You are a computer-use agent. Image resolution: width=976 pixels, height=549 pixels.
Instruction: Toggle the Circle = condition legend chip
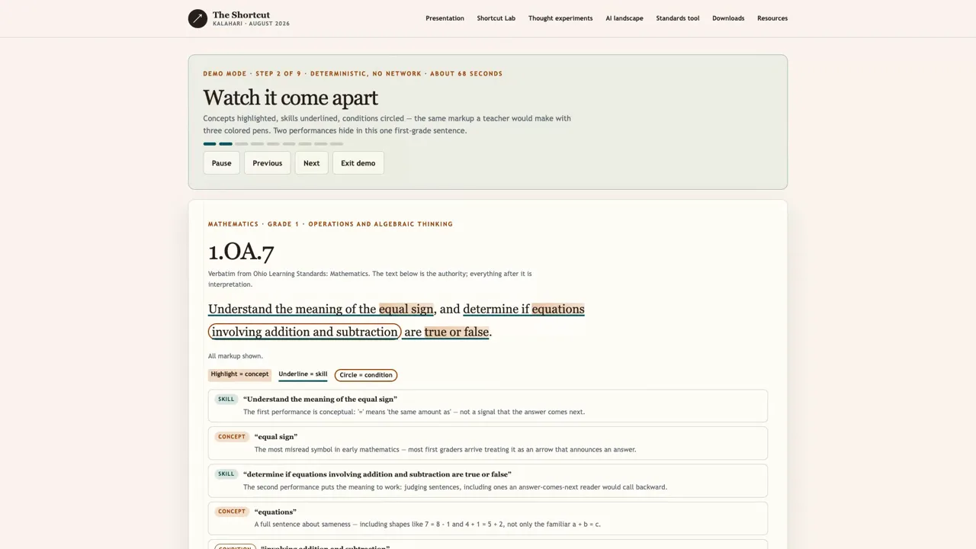[366, 375]
